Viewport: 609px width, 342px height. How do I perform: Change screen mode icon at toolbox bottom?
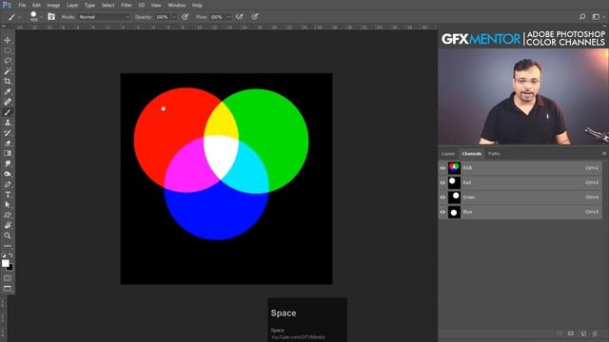(x=8, y=289)
